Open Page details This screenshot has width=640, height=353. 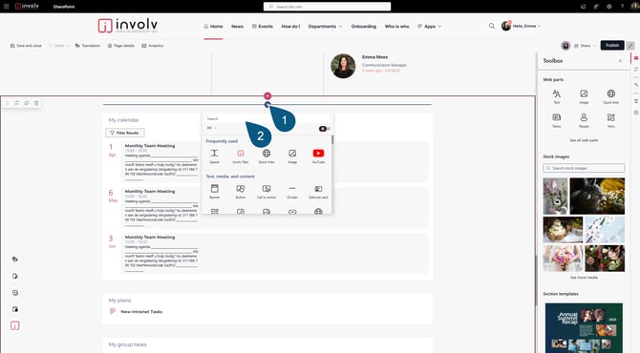click(120, 46)
